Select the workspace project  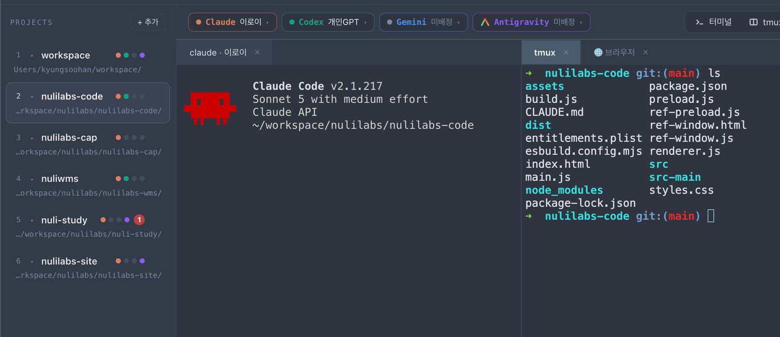click(88, 62)
